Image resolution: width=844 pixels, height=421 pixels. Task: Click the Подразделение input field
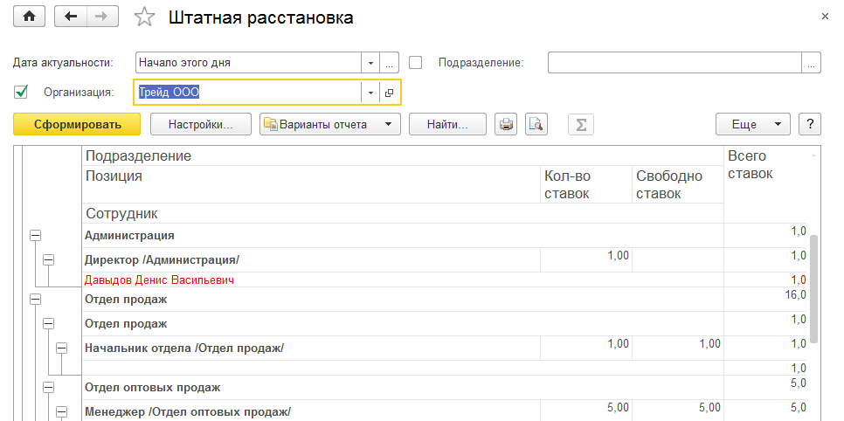tap(675, 63)
